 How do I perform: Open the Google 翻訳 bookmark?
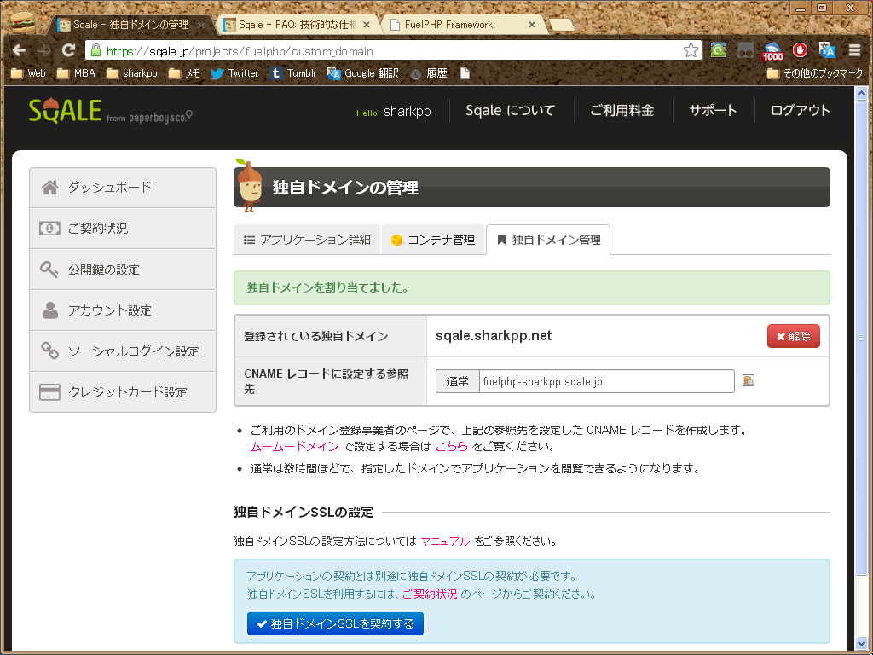point(362,73)
